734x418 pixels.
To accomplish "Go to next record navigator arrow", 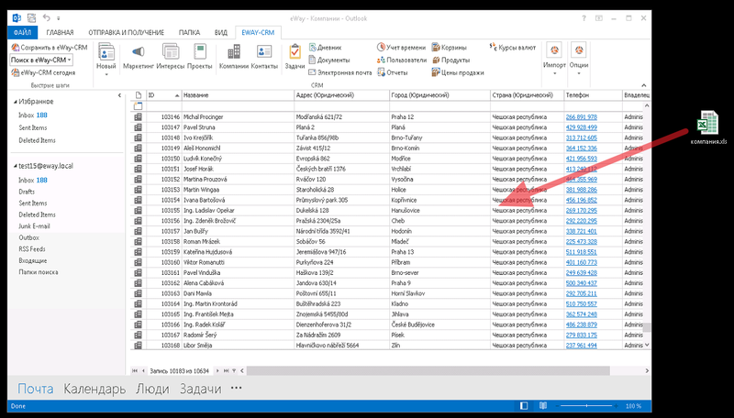I will coord(217,370).
